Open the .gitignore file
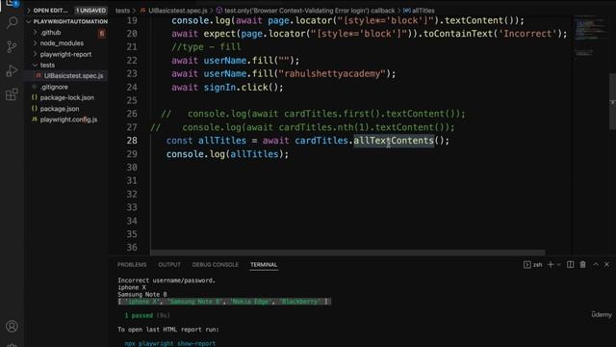Viewport: 616px width, 347px height. pyautogui.click(x=54, y=87)
